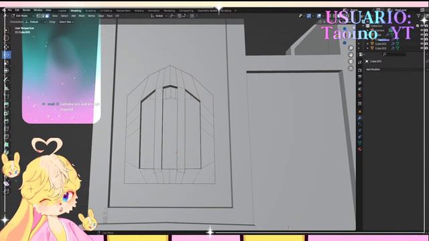The image size is (429, 241).
Task: Select the Annotate tool in left toolbar
Action: coord(7,80)
